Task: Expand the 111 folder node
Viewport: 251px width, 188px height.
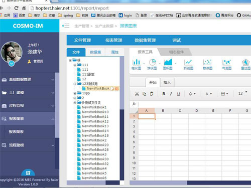Action: point(75,65)
